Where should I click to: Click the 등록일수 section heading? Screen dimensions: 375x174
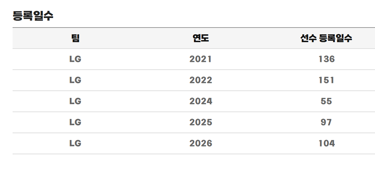pyautogui.click(x=33, y=16)
